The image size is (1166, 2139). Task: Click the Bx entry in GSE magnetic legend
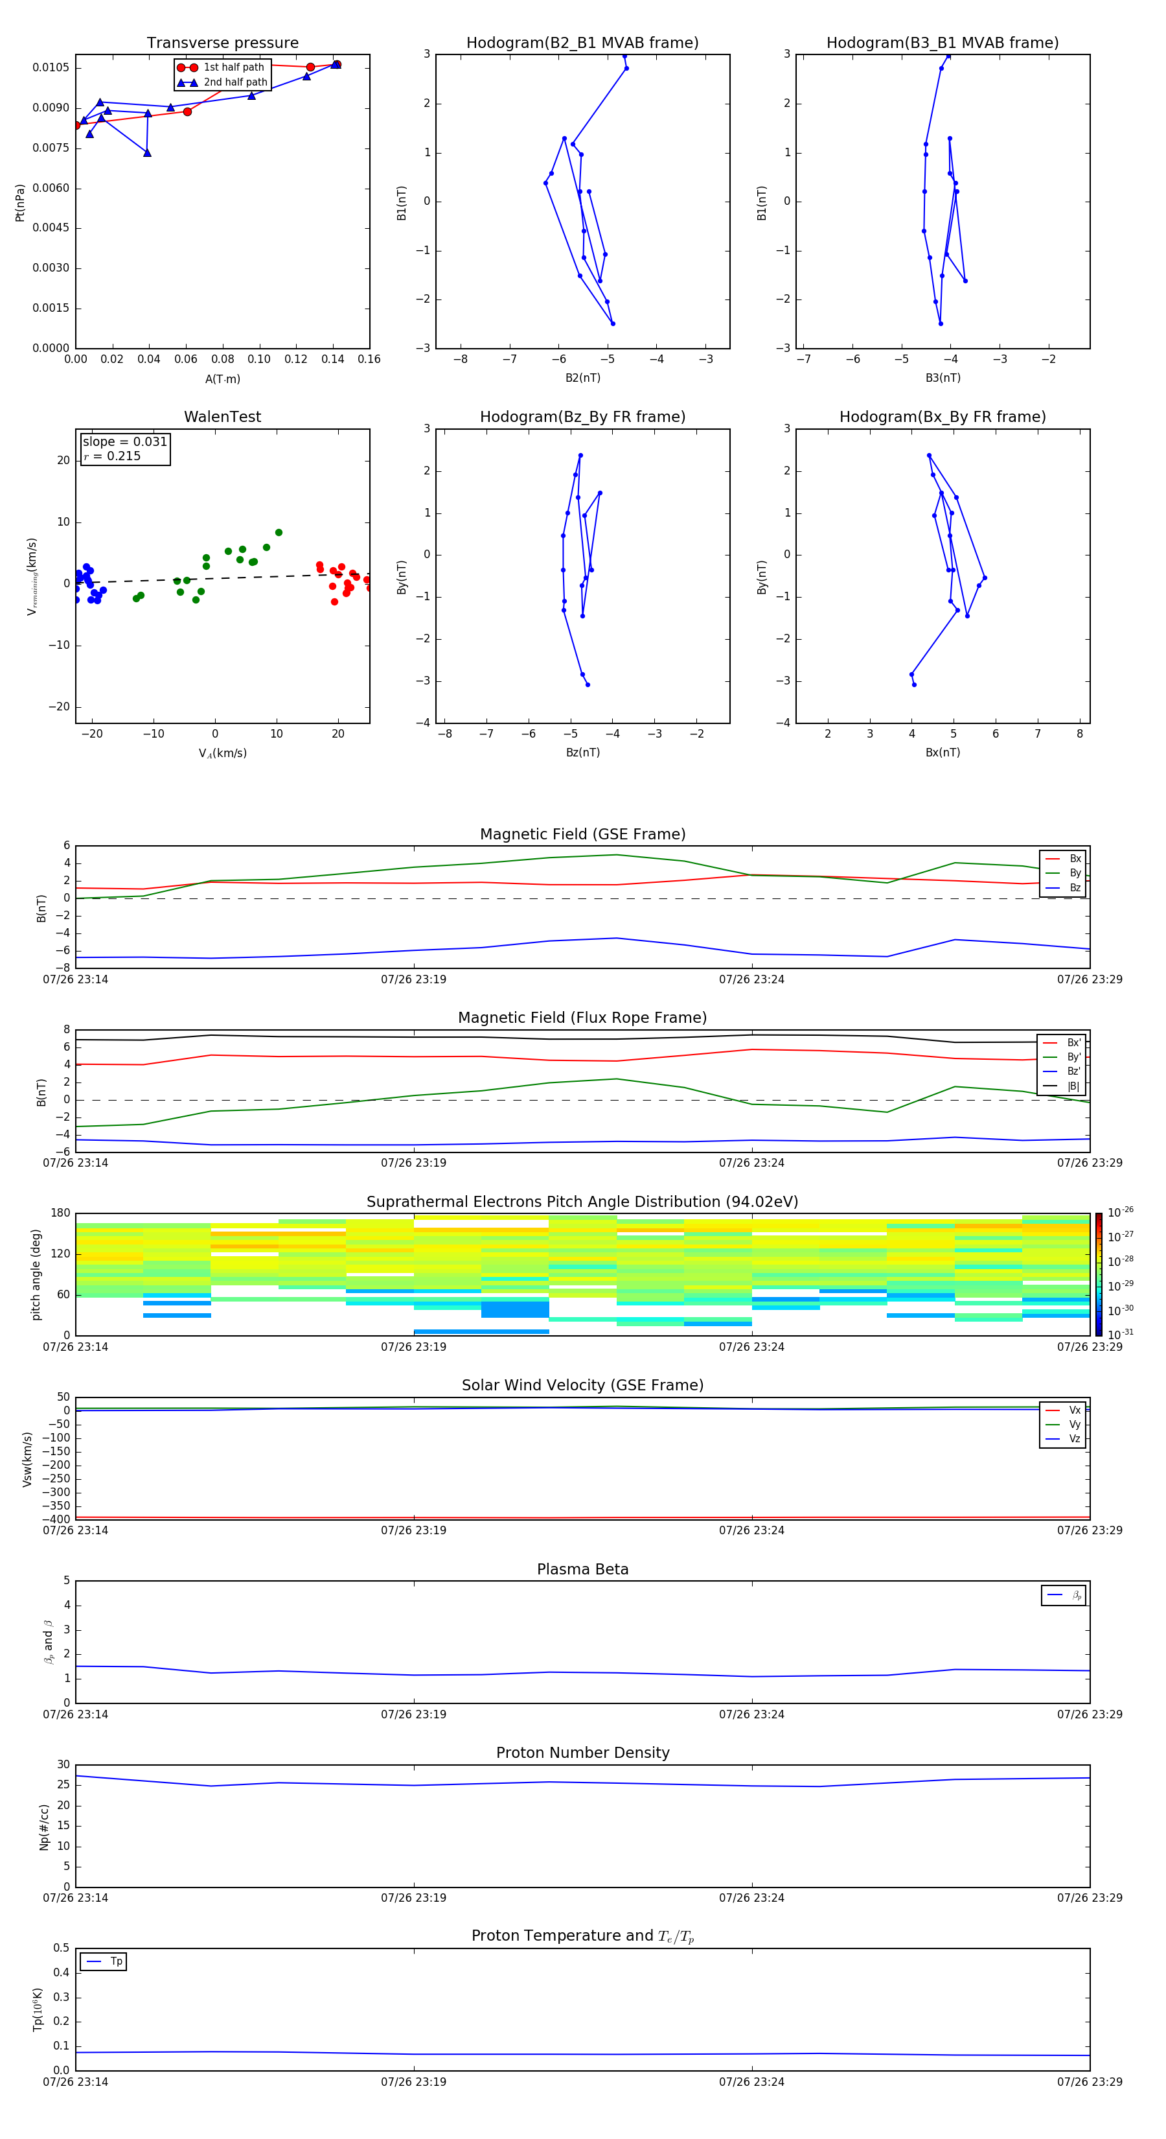point(1063,859)
